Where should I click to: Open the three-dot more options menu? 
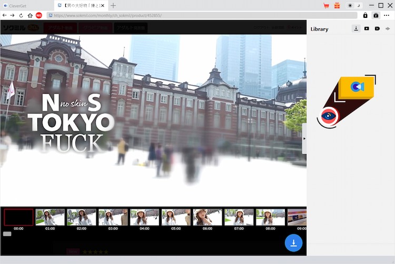coord(387,15)
